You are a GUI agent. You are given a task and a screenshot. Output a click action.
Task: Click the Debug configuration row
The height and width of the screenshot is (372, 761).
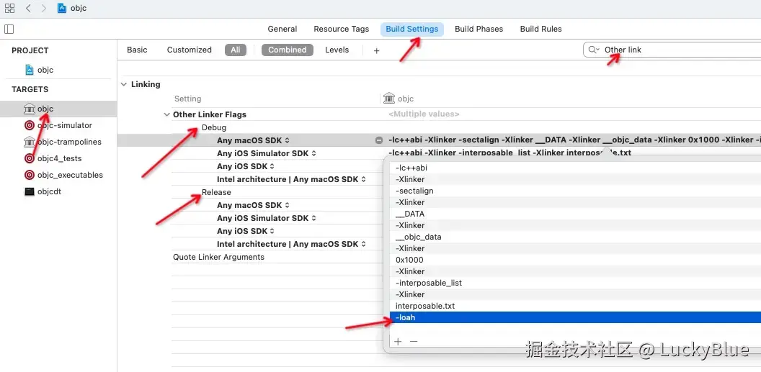pos(214,127)
